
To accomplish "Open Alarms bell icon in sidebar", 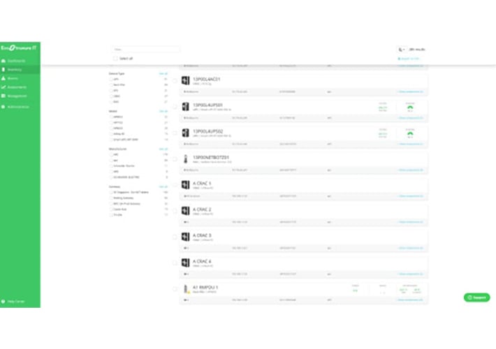I will [3, 78].
